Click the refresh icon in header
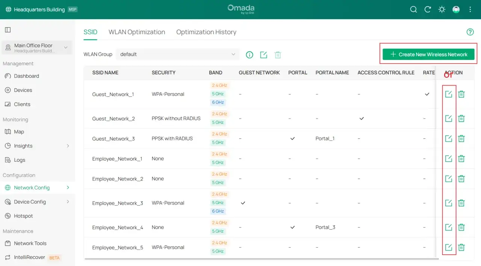Viewport: 481px width, 266px height. (x=428, y=9)
